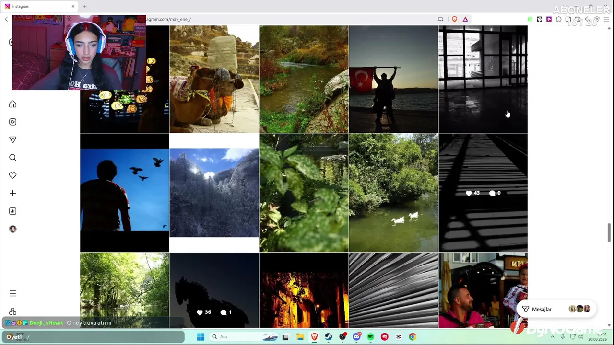Viewport: 614px width, 345px height.
Task: Open the Mesajlar messages popup
Action: coord(556,309)
